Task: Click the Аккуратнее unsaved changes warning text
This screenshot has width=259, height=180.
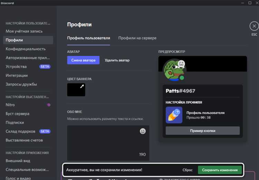Action: click(x=104, y=170)
